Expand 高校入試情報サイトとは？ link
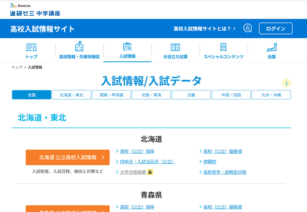Screen dimensions: 307x212 (x=204, y=29)
